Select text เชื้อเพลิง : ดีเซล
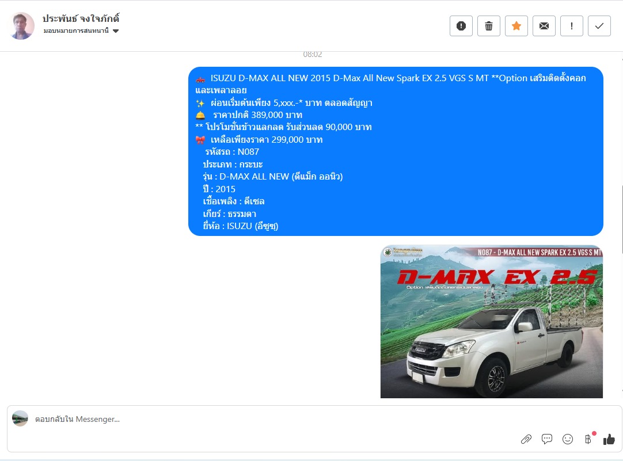The image size is (623, 461). point(234,201)
